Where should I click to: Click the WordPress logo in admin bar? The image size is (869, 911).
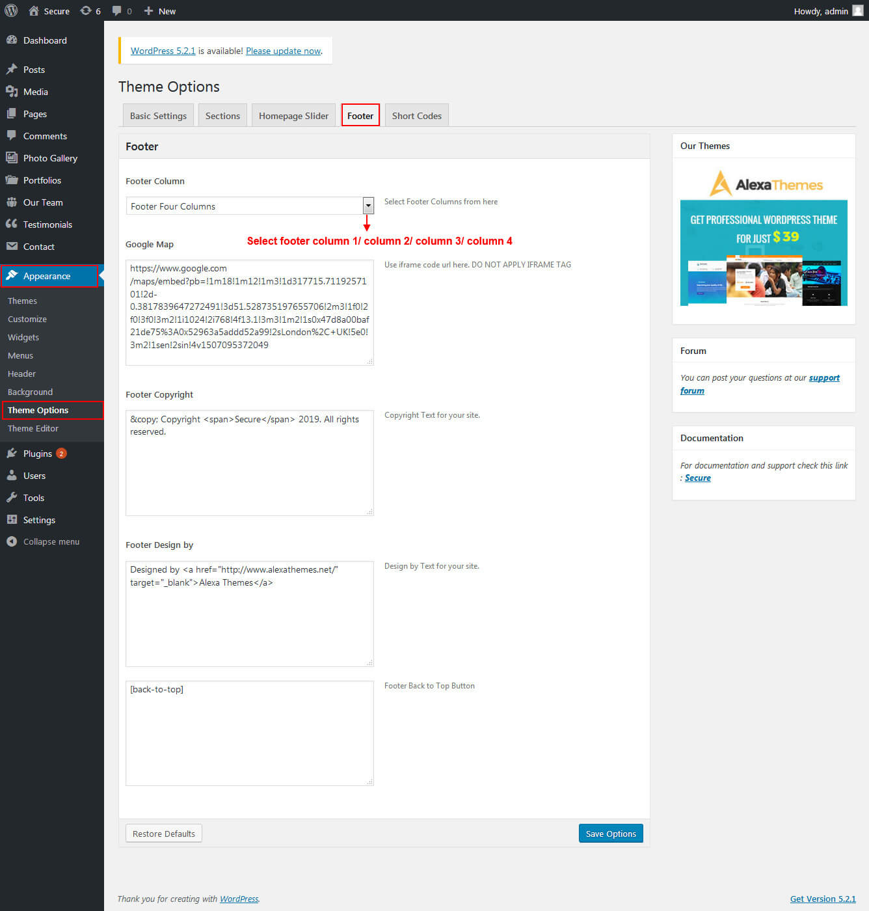[x=11, y=10]
